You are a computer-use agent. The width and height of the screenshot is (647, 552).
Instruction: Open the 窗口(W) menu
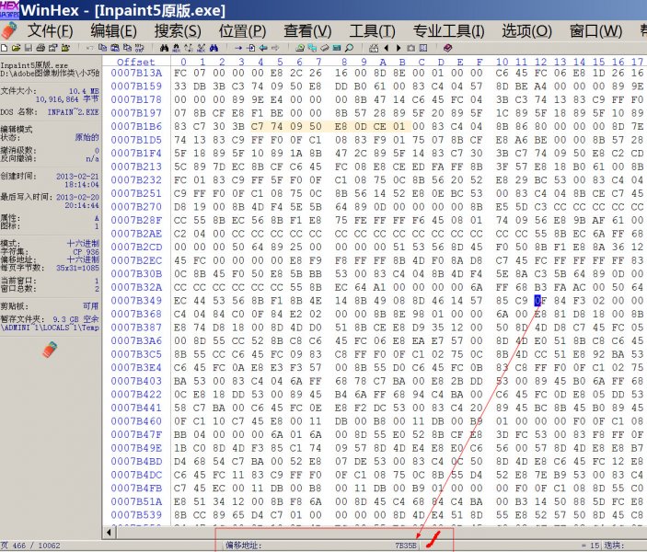tap(595, 31)
